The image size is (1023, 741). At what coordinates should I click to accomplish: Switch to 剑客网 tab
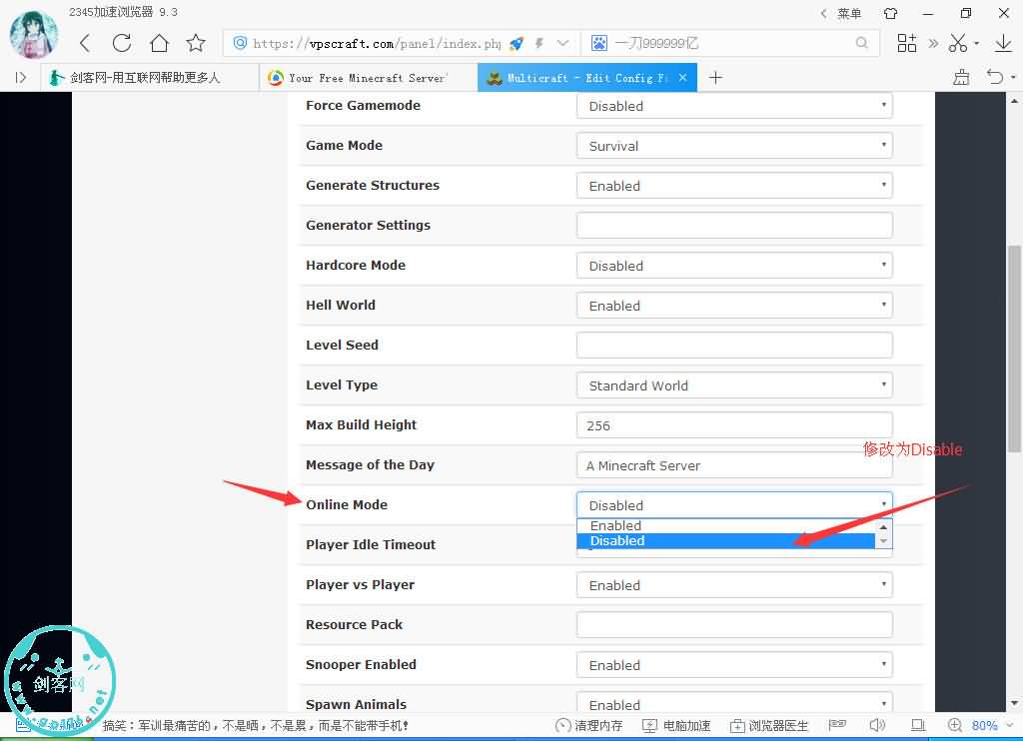coord(149,78)
